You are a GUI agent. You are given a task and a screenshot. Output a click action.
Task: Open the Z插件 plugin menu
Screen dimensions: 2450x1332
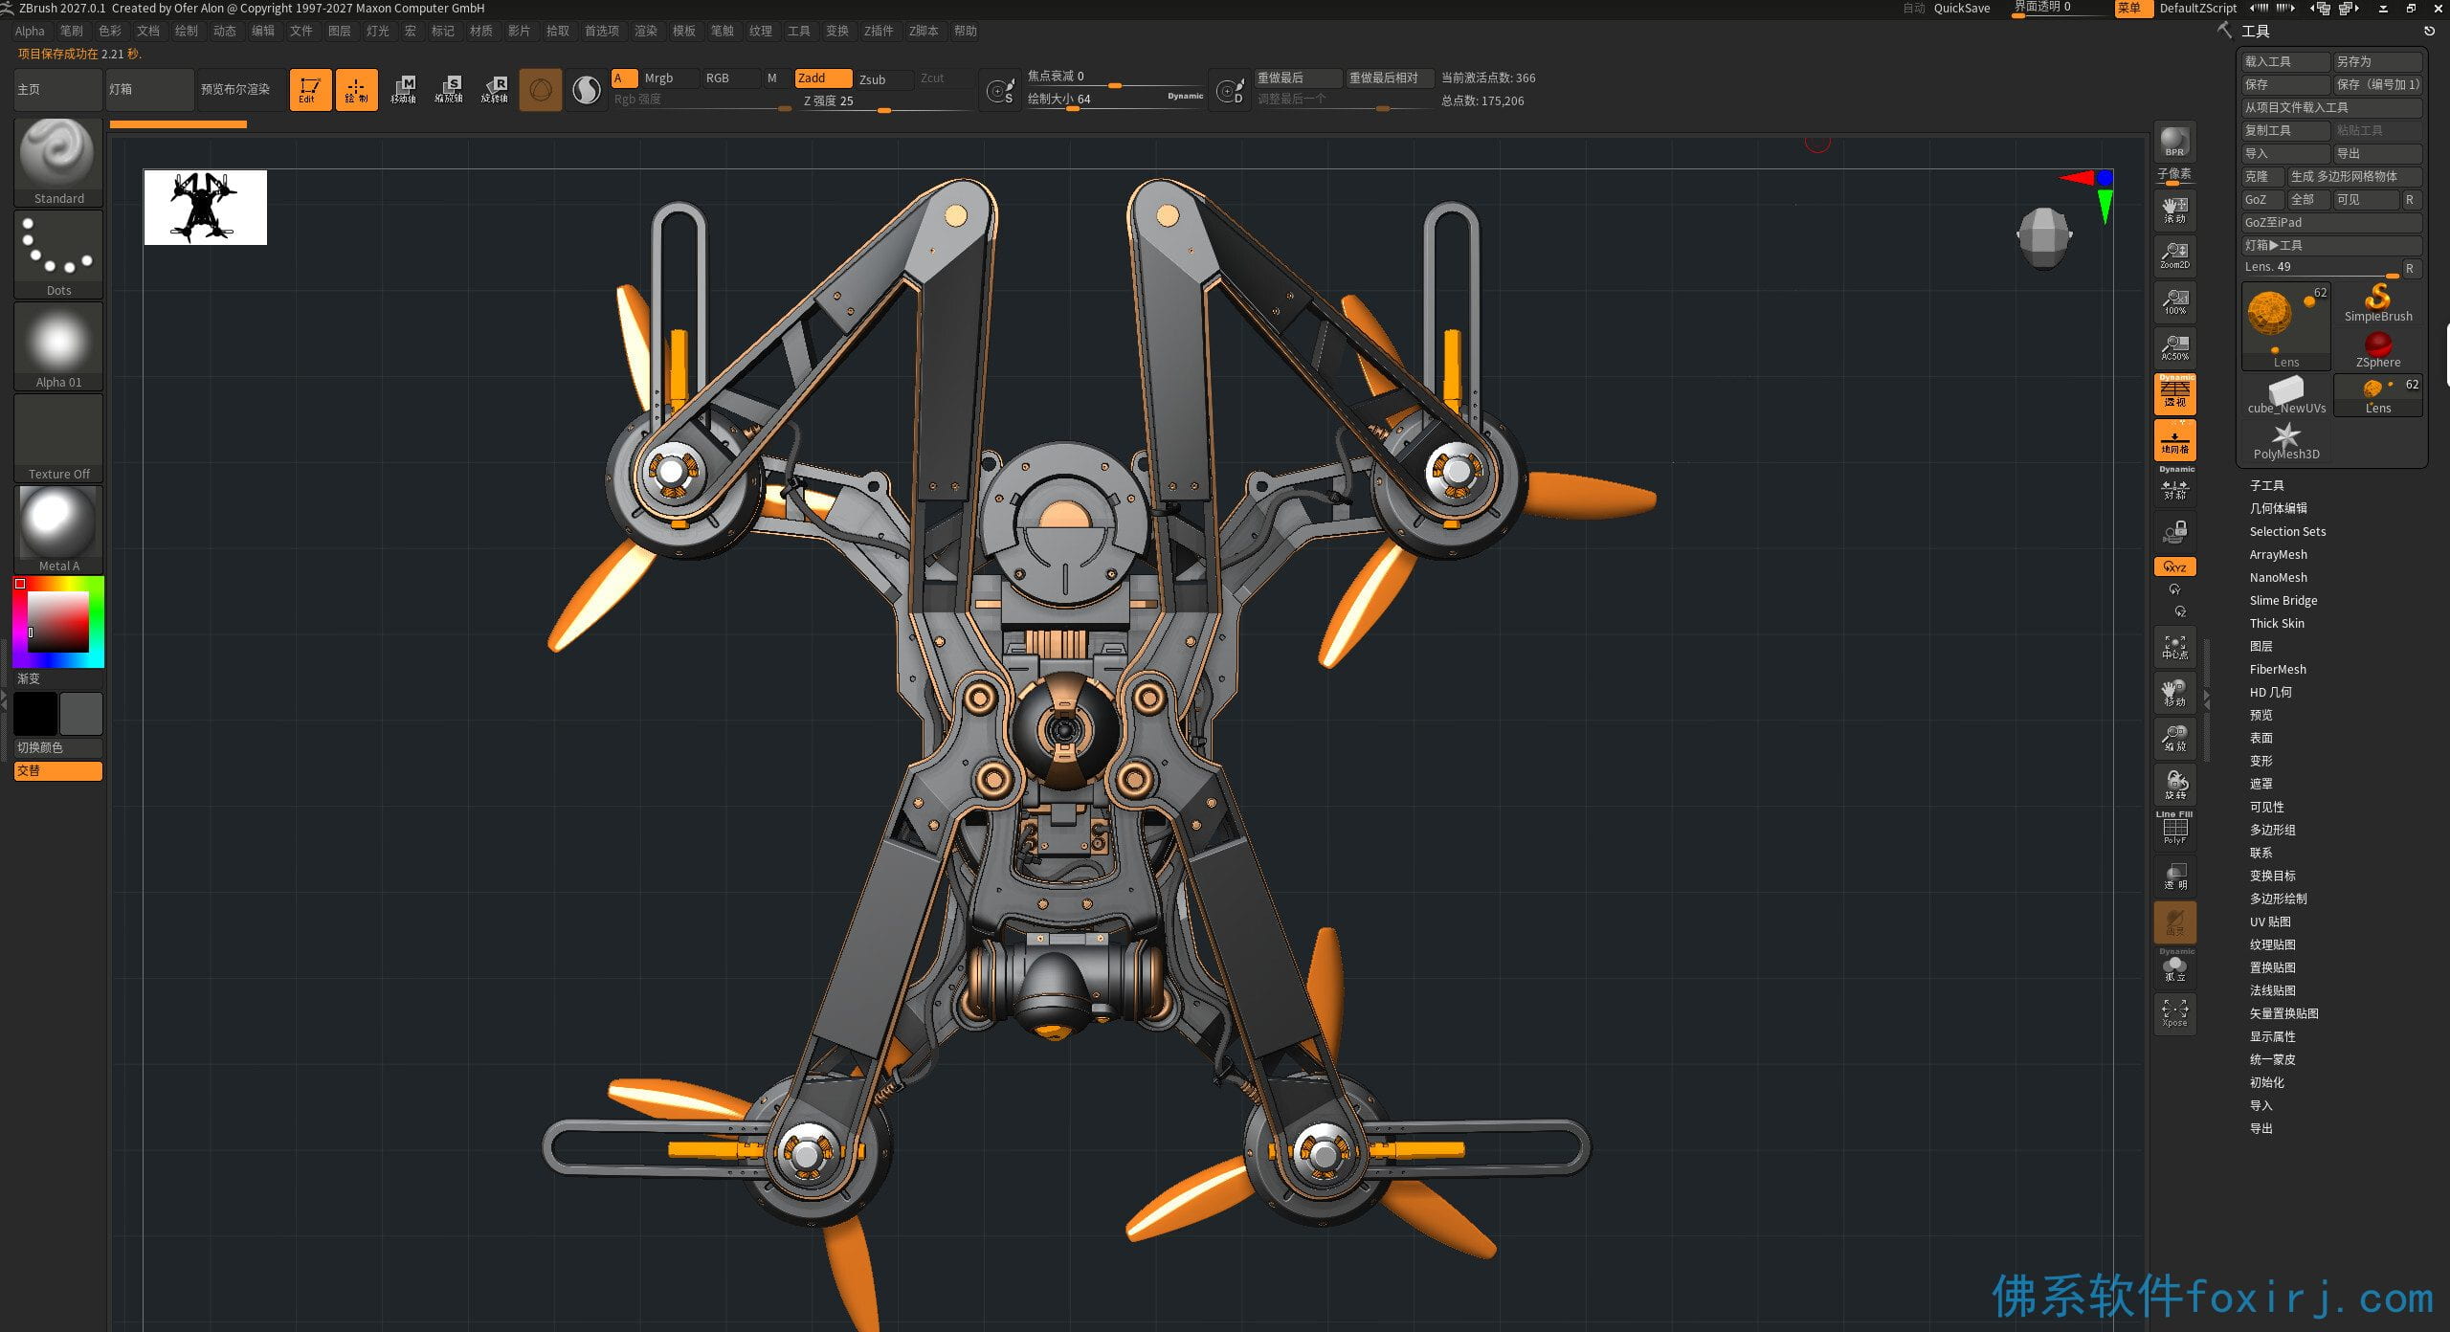click(879, 31)
